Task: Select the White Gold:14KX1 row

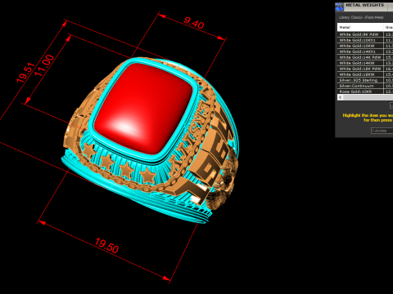Action: tap(365, 51)
